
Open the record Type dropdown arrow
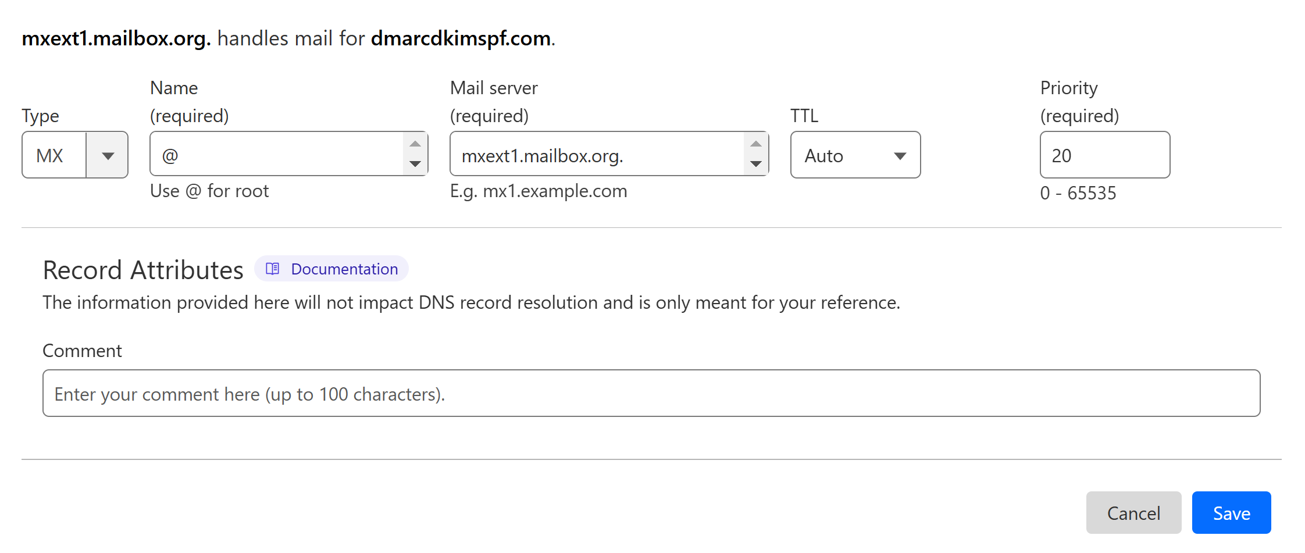[108, 155]
